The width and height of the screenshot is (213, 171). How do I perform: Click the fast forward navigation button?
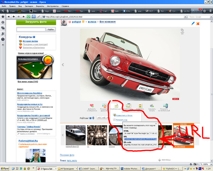click(x=23, y=17)
